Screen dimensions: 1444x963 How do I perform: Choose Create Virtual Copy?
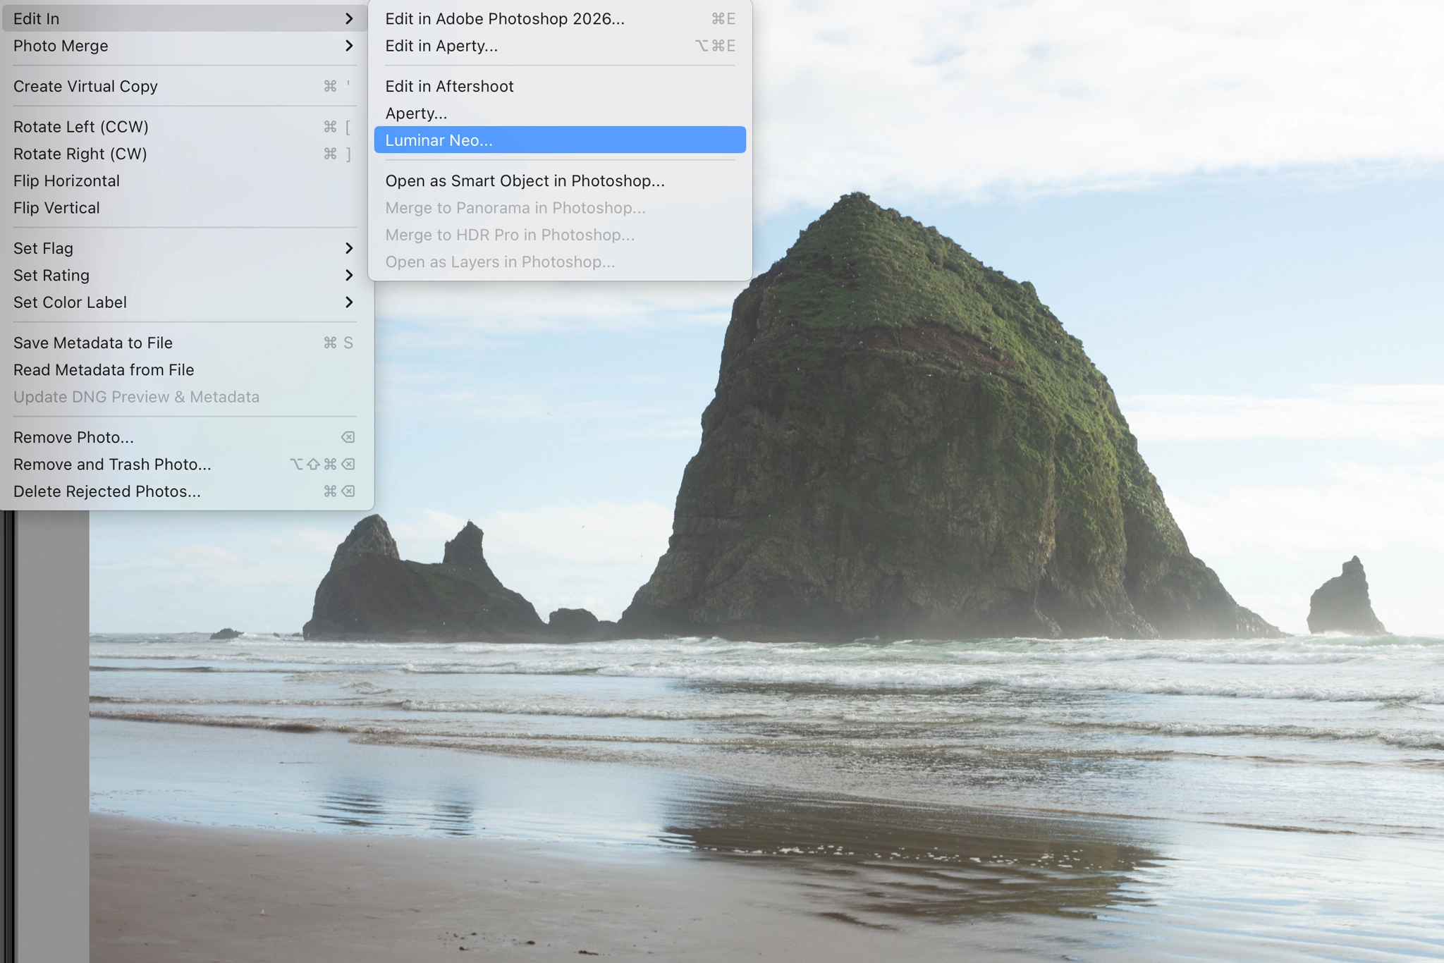pyautogui.click(x=183, y=86)
